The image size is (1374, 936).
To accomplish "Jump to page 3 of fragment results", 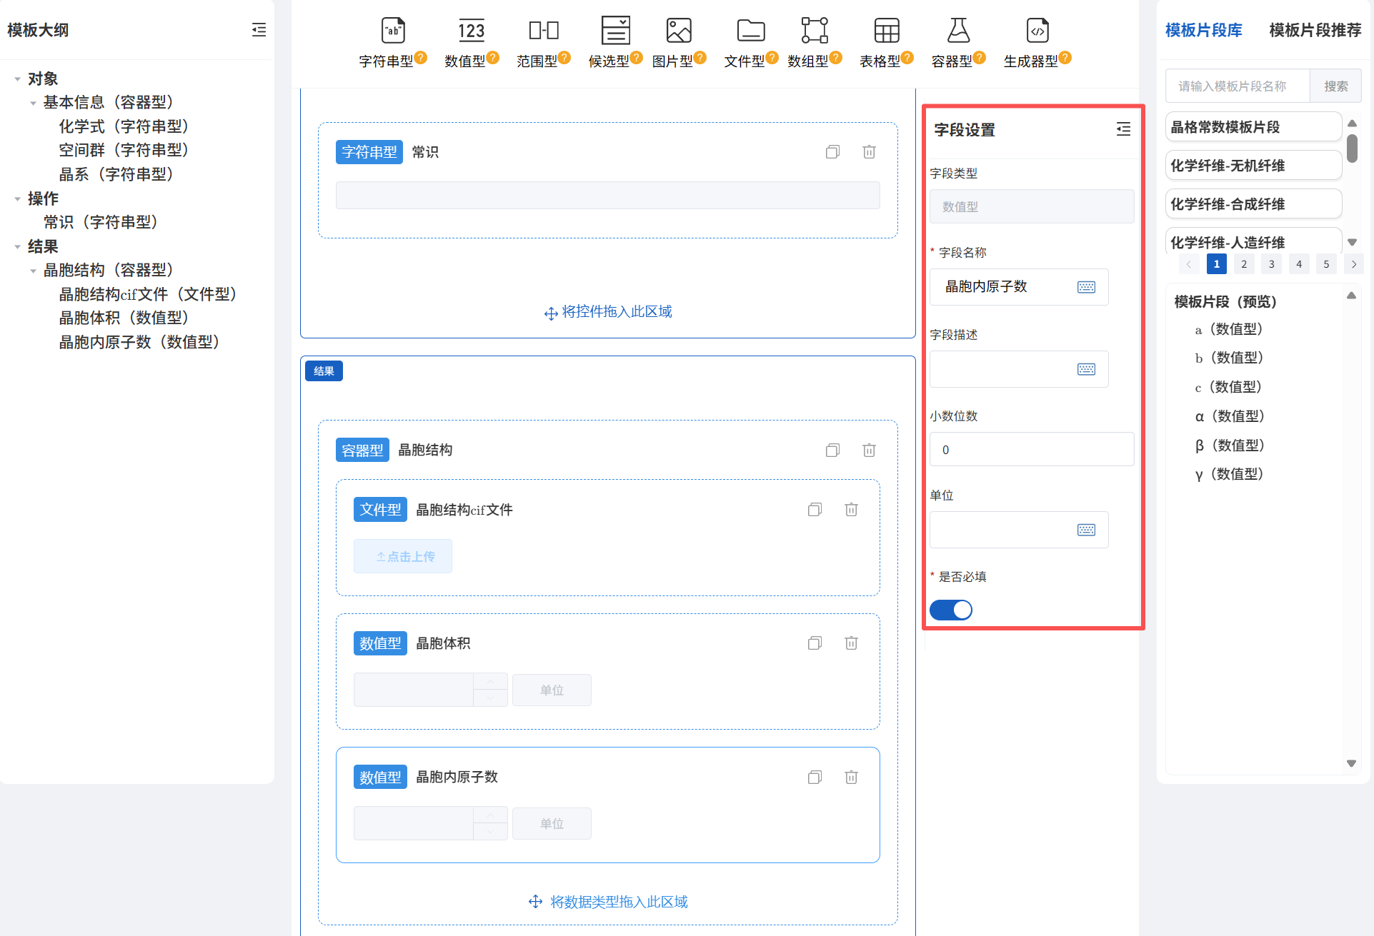I will pyautogui.click(x=1271, y=263).
